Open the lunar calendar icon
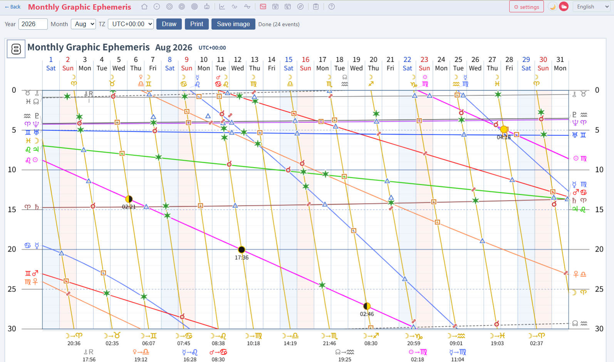Viewport: 614px width, 362px height. [288, 7]
